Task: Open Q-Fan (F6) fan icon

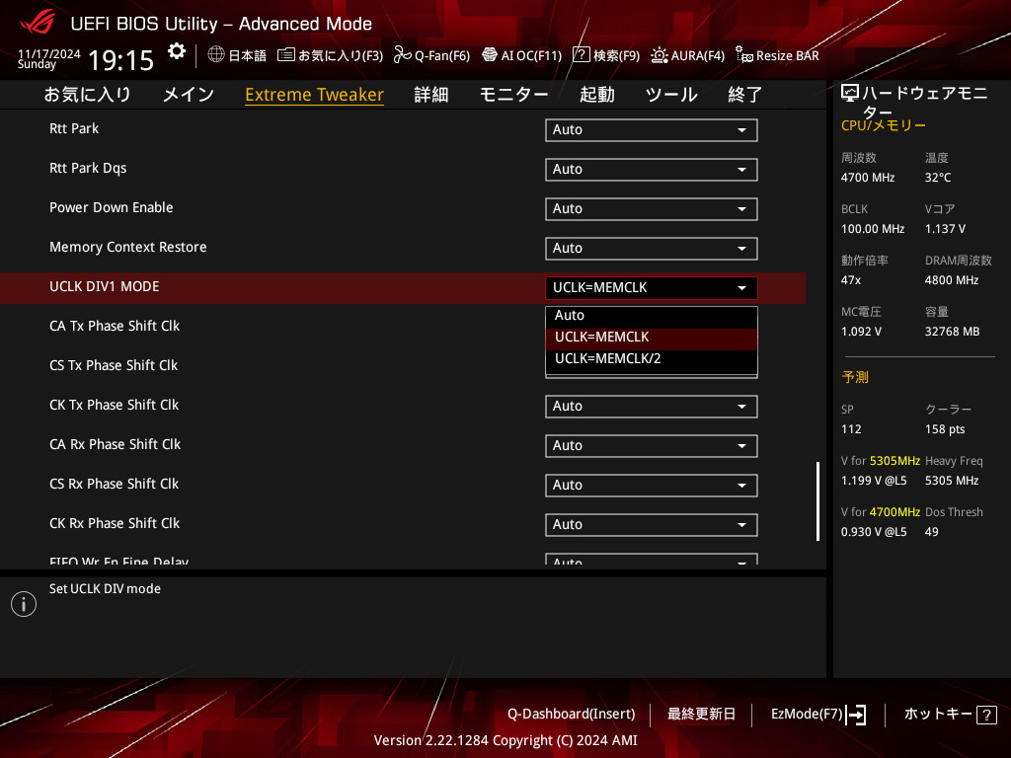Action: 403,55
